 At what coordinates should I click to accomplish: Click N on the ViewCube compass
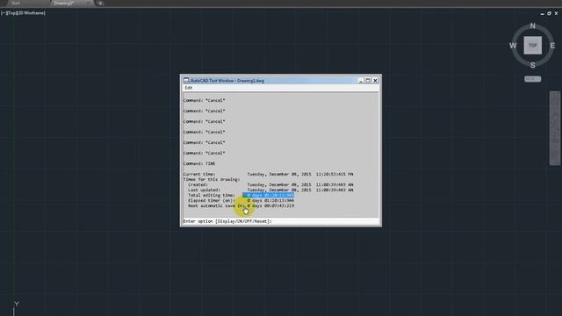pos(533,25)
